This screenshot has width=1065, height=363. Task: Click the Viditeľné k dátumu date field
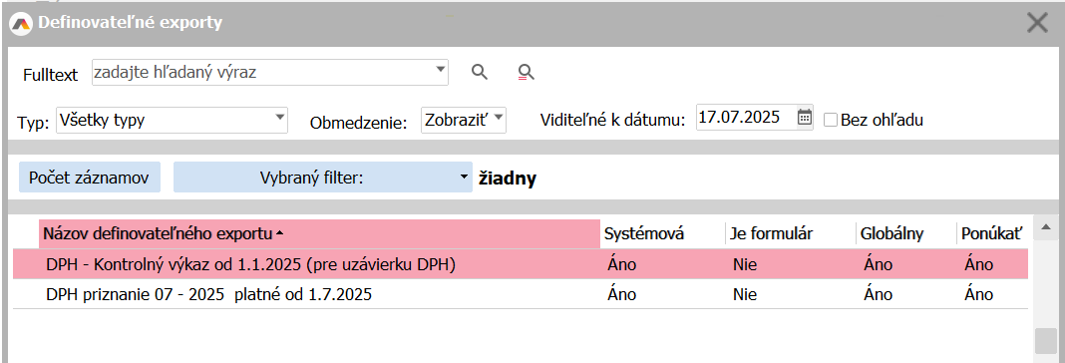pyautogui.click(x=747, y=117)
